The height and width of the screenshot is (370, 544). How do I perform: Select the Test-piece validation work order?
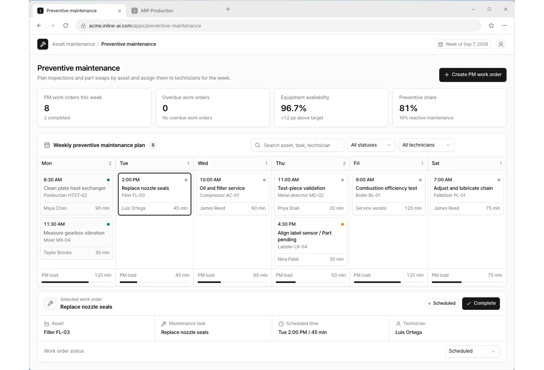311,194
